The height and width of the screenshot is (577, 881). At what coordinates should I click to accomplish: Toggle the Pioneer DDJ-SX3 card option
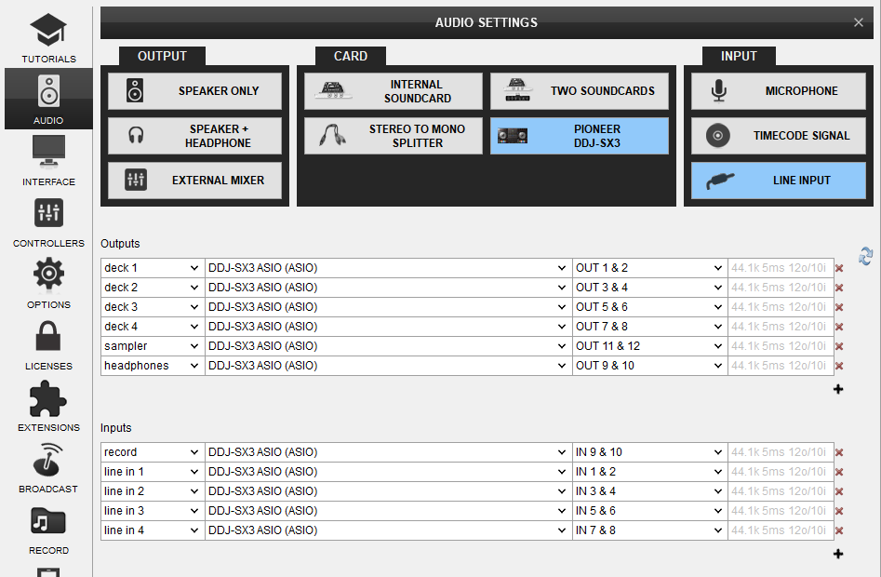point(580,136)
